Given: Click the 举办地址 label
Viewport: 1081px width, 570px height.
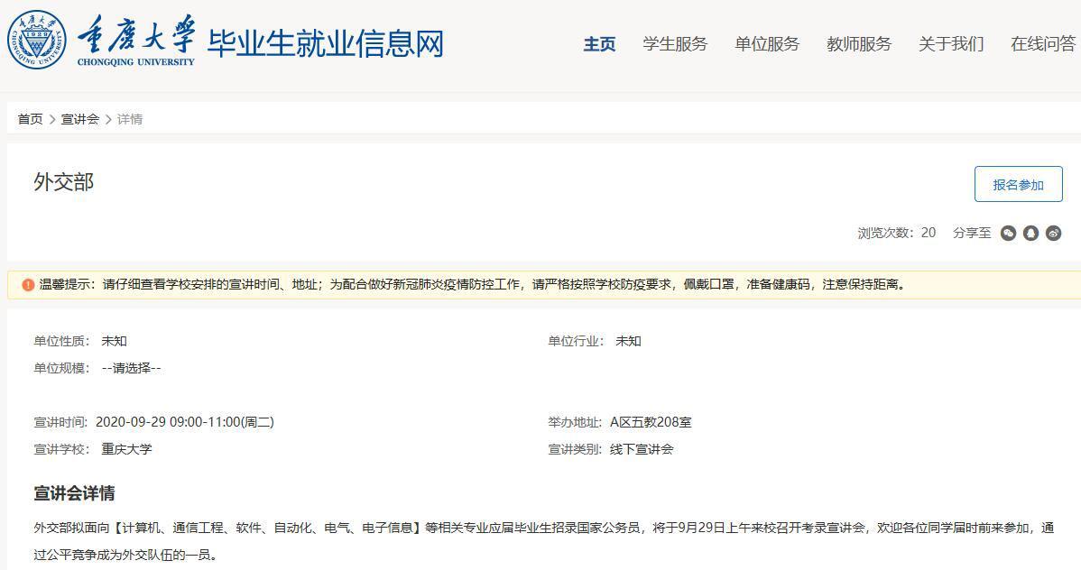Looking at the screenshot, I should (x=575, y=422).
